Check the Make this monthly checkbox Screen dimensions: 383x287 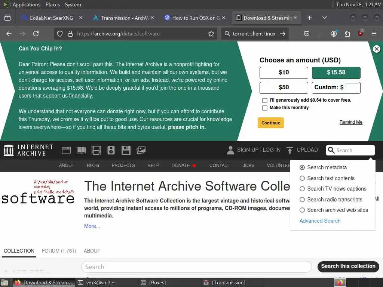(264, 108)
